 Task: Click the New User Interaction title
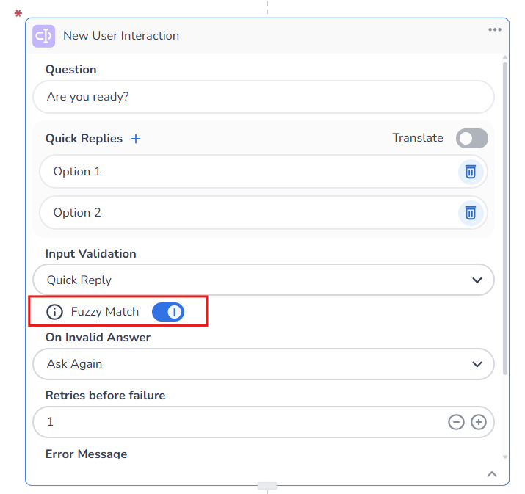tap(121, 36)
